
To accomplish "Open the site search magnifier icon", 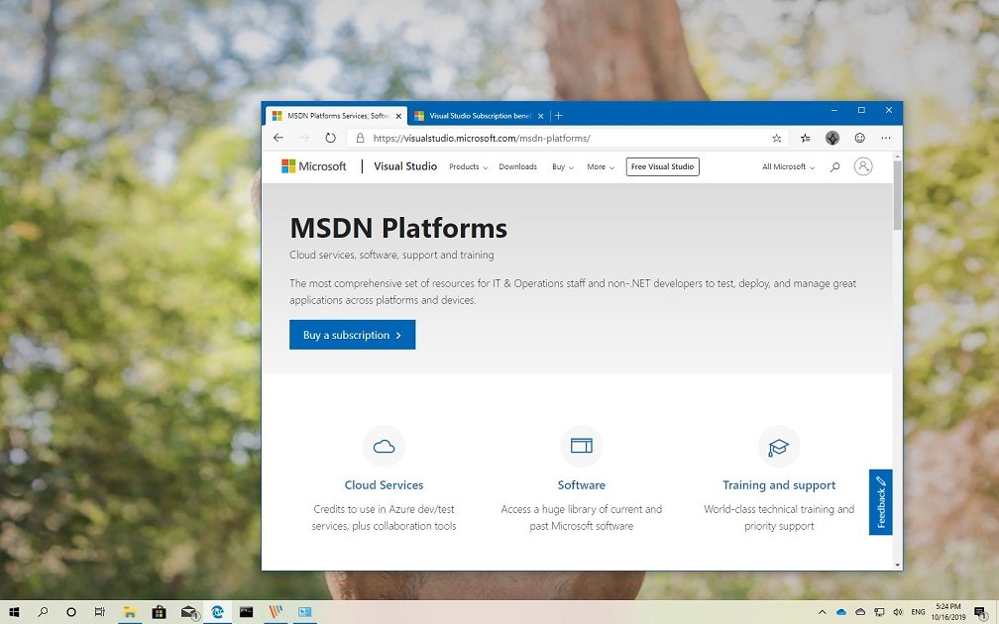I will [834, 167].
